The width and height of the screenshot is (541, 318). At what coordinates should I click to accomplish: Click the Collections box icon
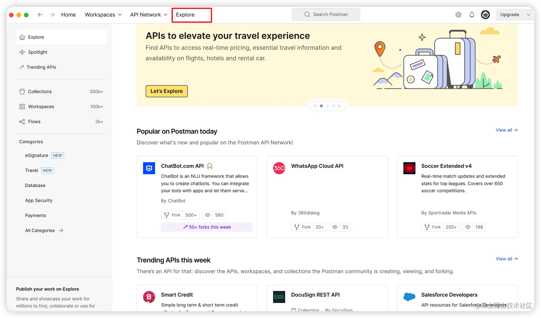(x=22, y=92)
